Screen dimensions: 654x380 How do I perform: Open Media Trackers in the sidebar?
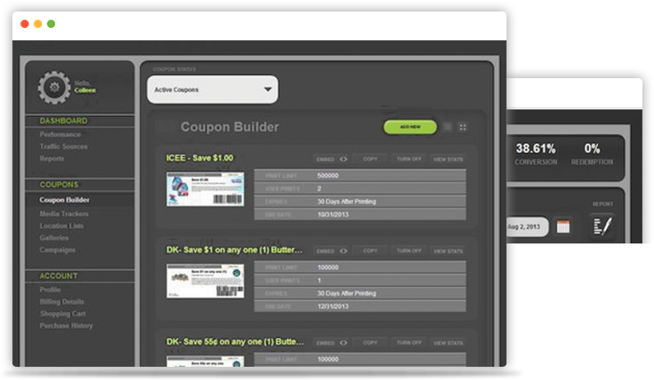(x=63, y=214)
